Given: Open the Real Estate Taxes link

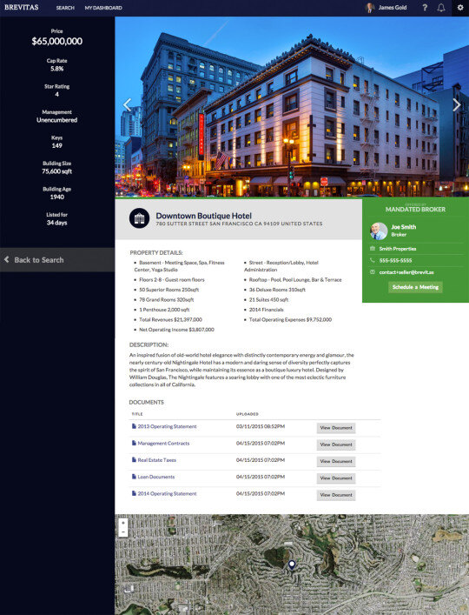Looking at the screenshot, I should 156,460.
